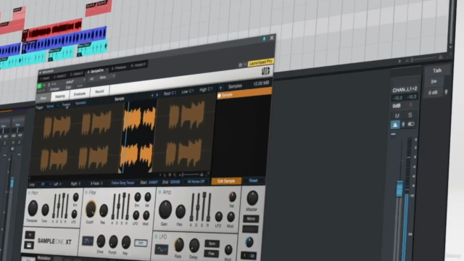Click the Pitch Transpose knob
The width and height of the screenshot is (464, 261).
click(x=33, y=208)
